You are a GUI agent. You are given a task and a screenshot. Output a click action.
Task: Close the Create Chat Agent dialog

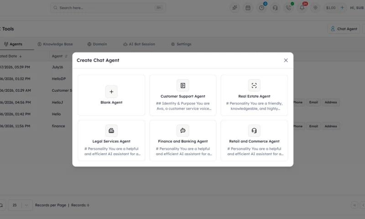286,60
